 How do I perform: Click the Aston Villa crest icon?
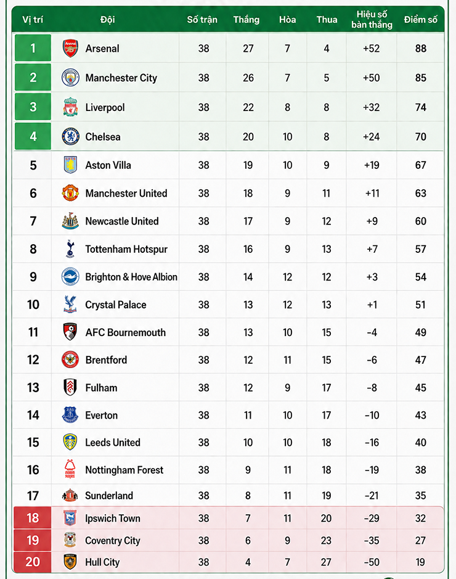(70, 165)
